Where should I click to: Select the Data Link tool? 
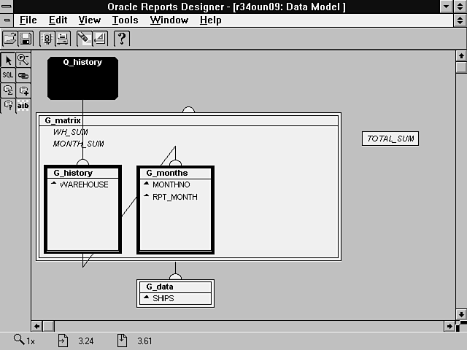(23, 75)
